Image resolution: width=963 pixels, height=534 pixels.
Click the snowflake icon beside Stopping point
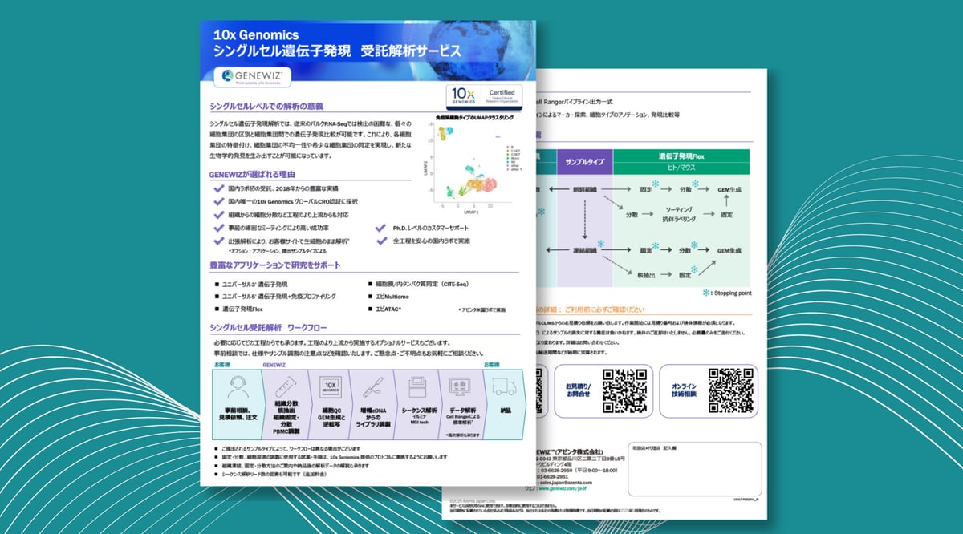click(706, 293)
